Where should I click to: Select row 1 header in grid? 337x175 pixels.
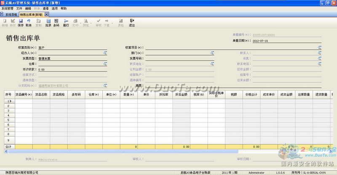click(x=9, y=101)
